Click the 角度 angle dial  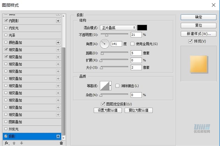[104, 44]
